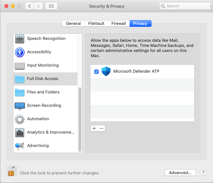Uncheck Microsoft Defender ATP checkbox

point(96,71)
